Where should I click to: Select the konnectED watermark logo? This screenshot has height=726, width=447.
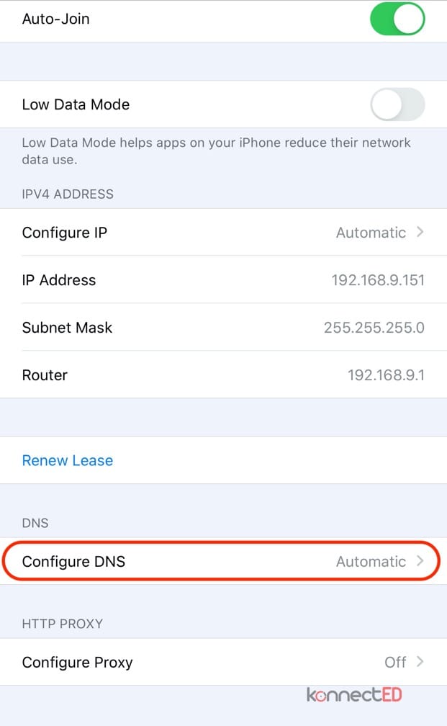pos(353,695)
